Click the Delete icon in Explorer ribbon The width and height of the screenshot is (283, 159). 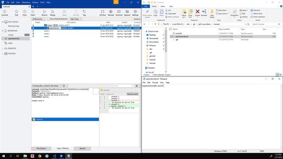tap(198, 13)
